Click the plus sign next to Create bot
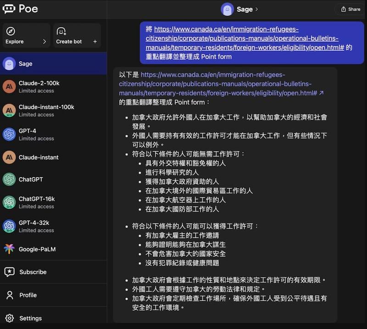This screenshot has height=329, width=367. pos(95,41)
